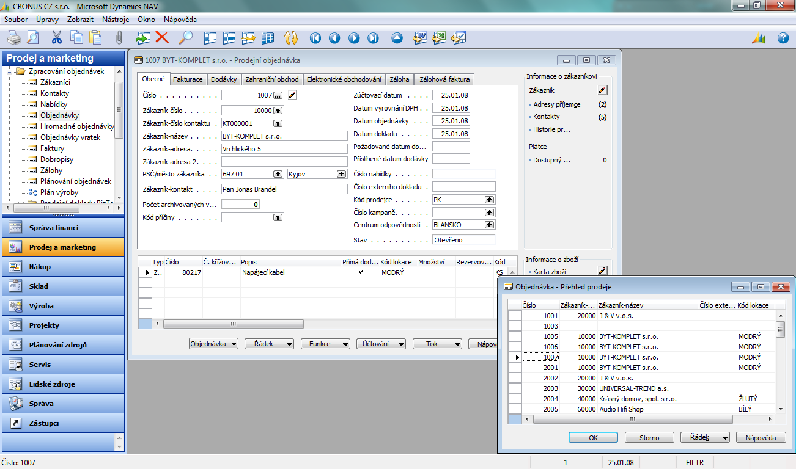This screenshot has height=469, width=796.
Task: Open the Nástroje menu
Action: pos(116,20)
